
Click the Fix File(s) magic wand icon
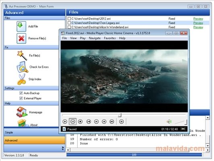click(22, 55)
